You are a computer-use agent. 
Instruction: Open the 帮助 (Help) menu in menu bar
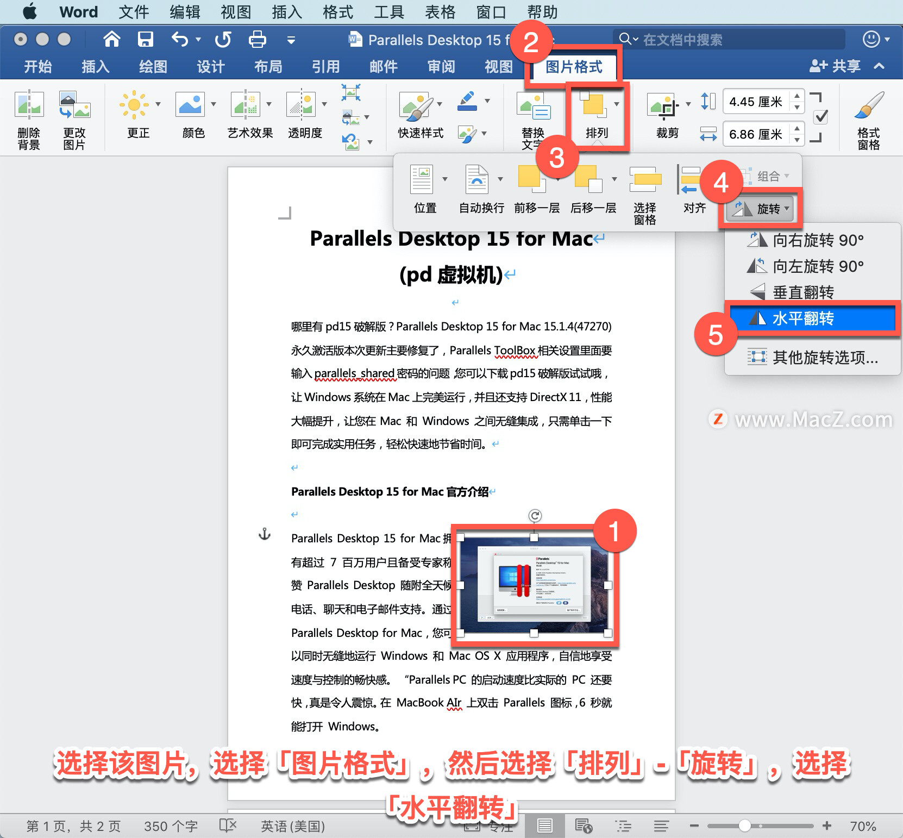click(x=542, y=12)
